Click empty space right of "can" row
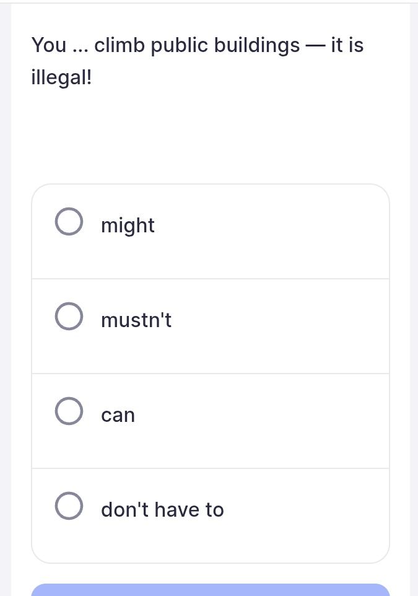The image size is (418, 596). [262, 421]
